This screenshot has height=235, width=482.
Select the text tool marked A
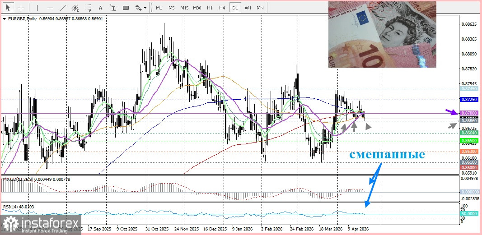101,8
